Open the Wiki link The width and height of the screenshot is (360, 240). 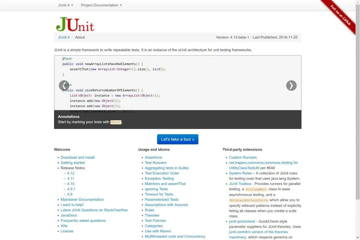click(x=64, y=226)
